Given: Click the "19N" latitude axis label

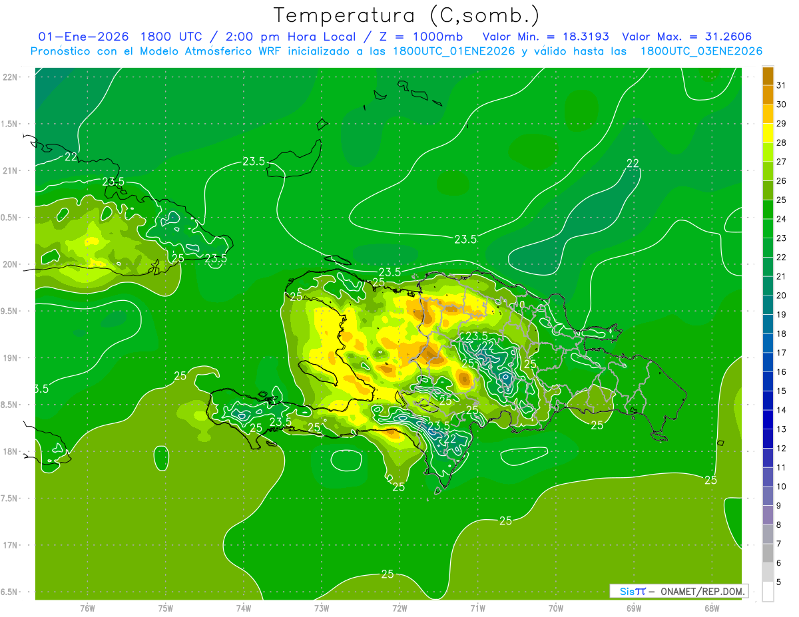Looking at the screenshot, I should [x=11, y=358].
